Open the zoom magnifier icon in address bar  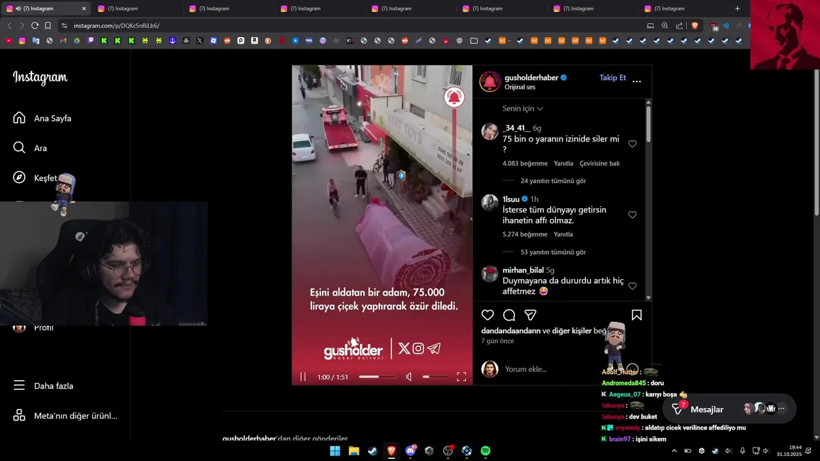pos(665,26)
